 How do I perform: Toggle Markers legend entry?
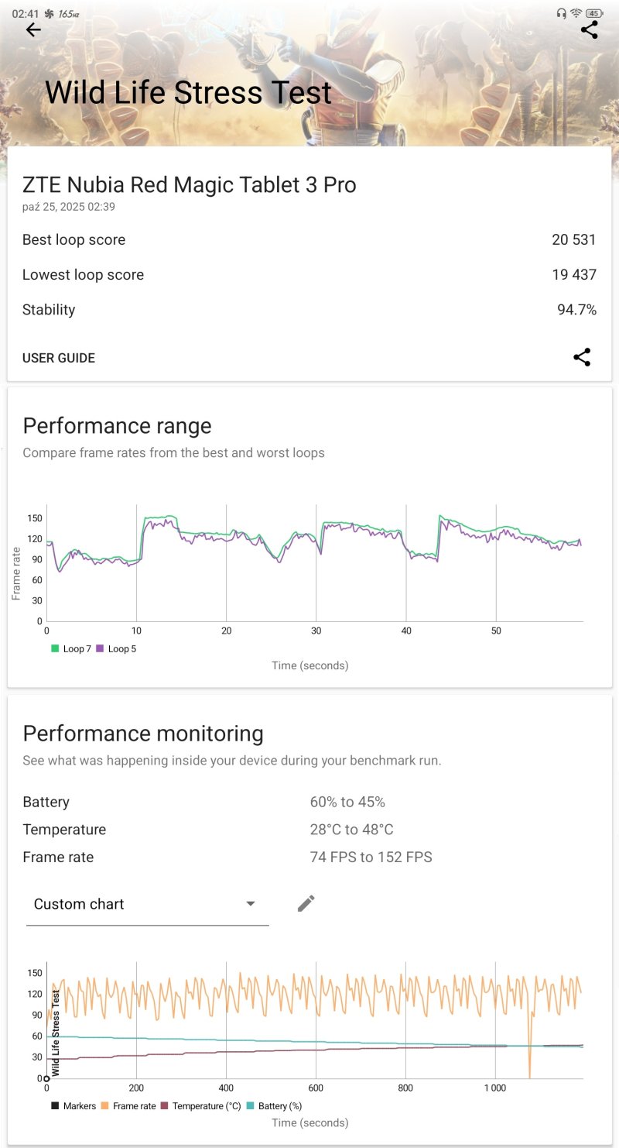(74, 1106)
